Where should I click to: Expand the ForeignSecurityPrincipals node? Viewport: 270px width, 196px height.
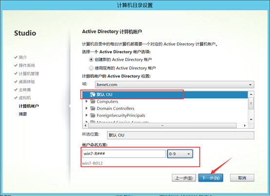[87, 115]
